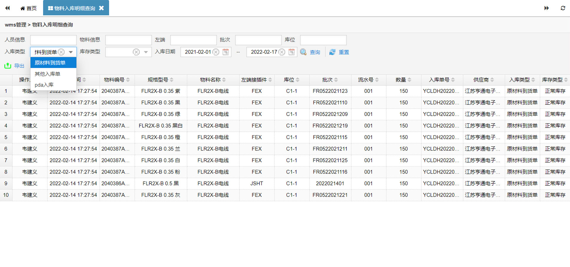Sort by 入库单号 column arrows
This screenshot has width=570, height=267.
pyautogui.click(x=453, y=80)
